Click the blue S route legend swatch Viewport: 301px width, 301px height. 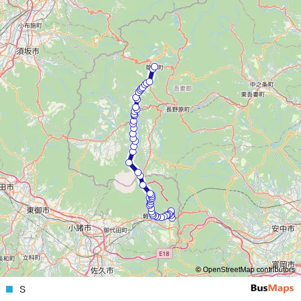(9, 289)
